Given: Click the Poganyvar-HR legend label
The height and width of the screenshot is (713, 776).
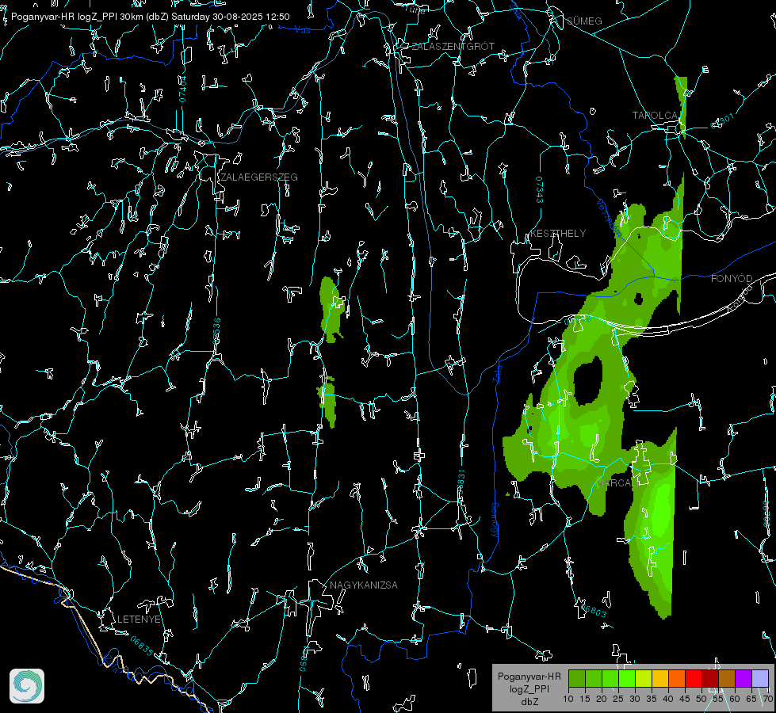Looking at the screenshot, I should pyautogui.click(x=529, y=677).
